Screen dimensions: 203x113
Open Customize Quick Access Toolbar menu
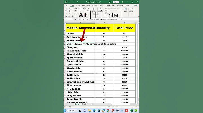(x=78, y=2)
